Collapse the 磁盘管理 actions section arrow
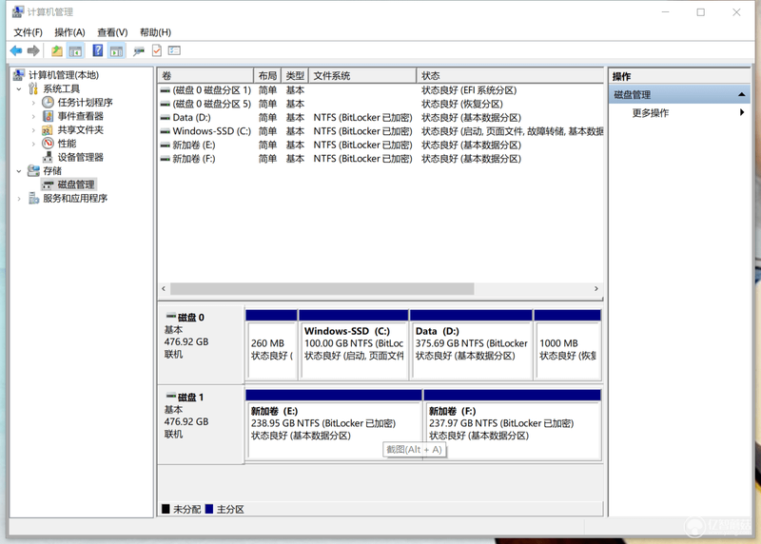This screenshot has width=761, height=544. (x=741, y=94)
